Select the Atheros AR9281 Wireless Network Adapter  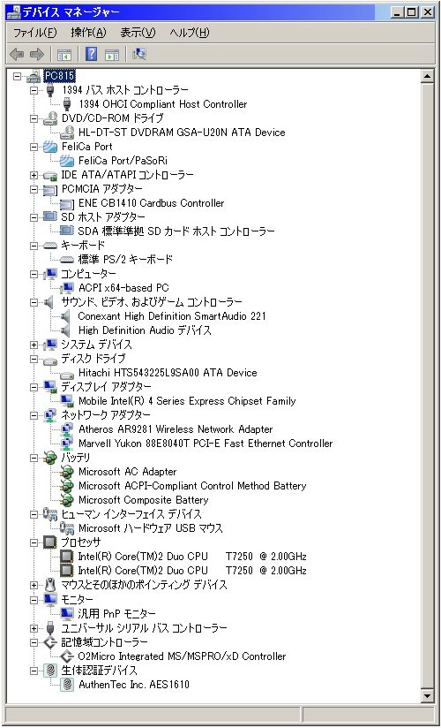coord(176,429)
